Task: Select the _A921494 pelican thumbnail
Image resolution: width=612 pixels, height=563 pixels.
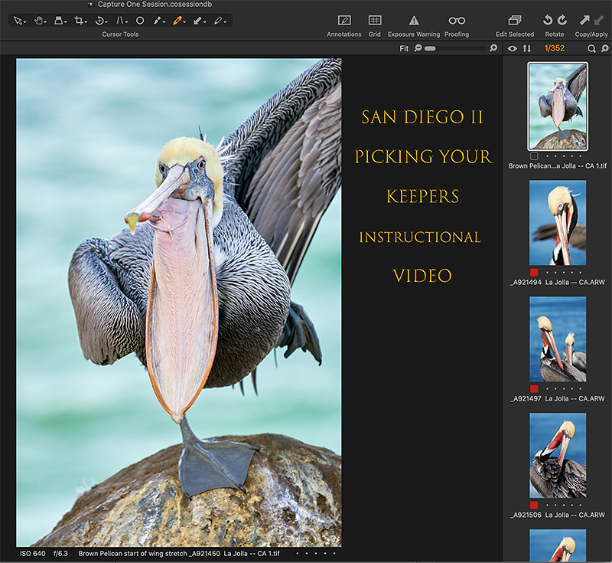Action: tap(558, 223)
